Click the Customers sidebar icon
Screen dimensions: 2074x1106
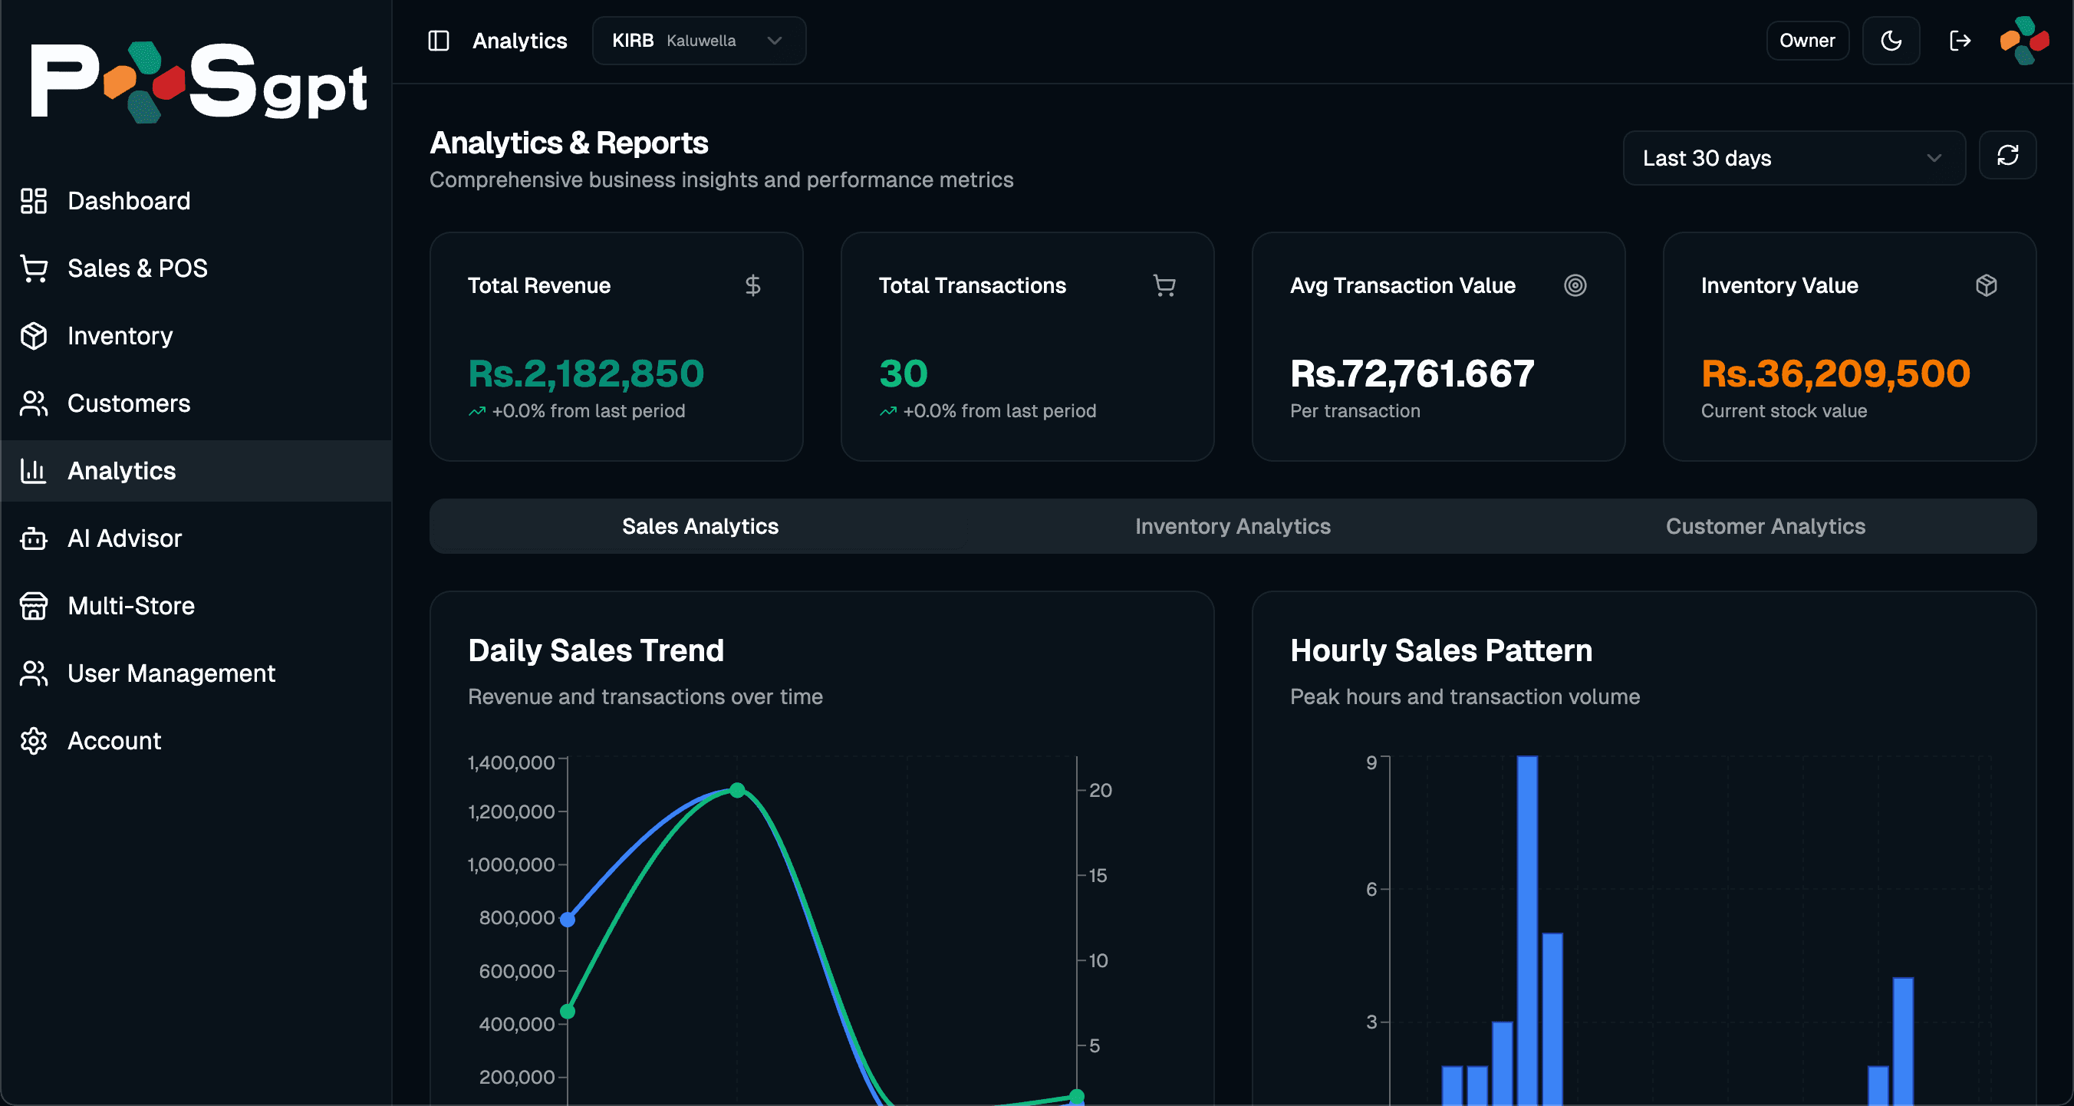point(33,403)
